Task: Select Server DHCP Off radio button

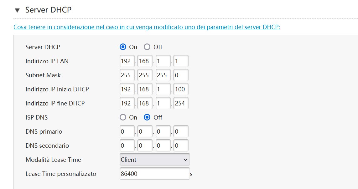Action: pyautogui.click(x=147, y=47)
